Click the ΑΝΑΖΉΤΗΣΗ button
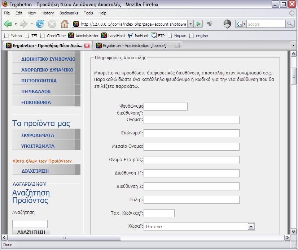This screenshot has height=250, width=298. coord(31,232)
